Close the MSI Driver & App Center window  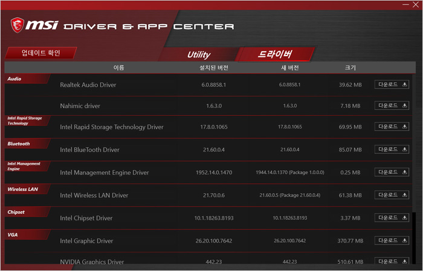416,5
